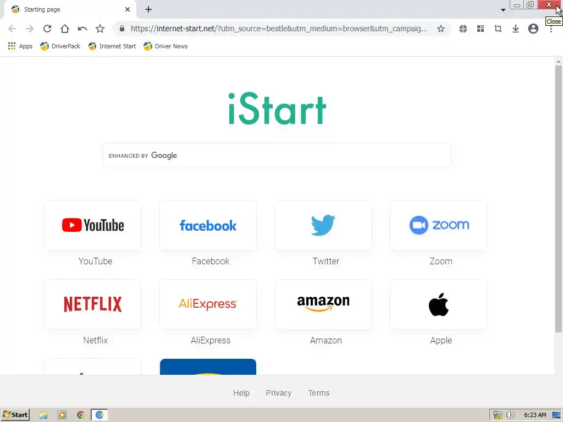Image resolution: width=563 pixels, height=422 pixels.
Task: Select the Starting page tab
Action: tap(70, 10)
